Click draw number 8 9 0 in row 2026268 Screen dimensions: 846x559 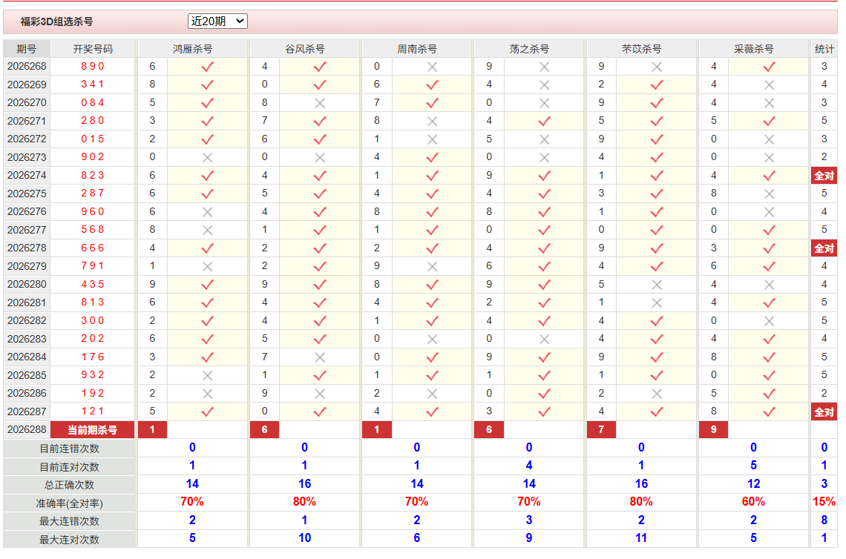(93, 66)
